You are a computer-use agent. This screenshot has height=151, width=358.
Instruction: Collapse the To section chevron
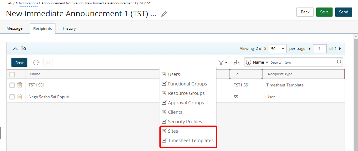tap(15, 49)
